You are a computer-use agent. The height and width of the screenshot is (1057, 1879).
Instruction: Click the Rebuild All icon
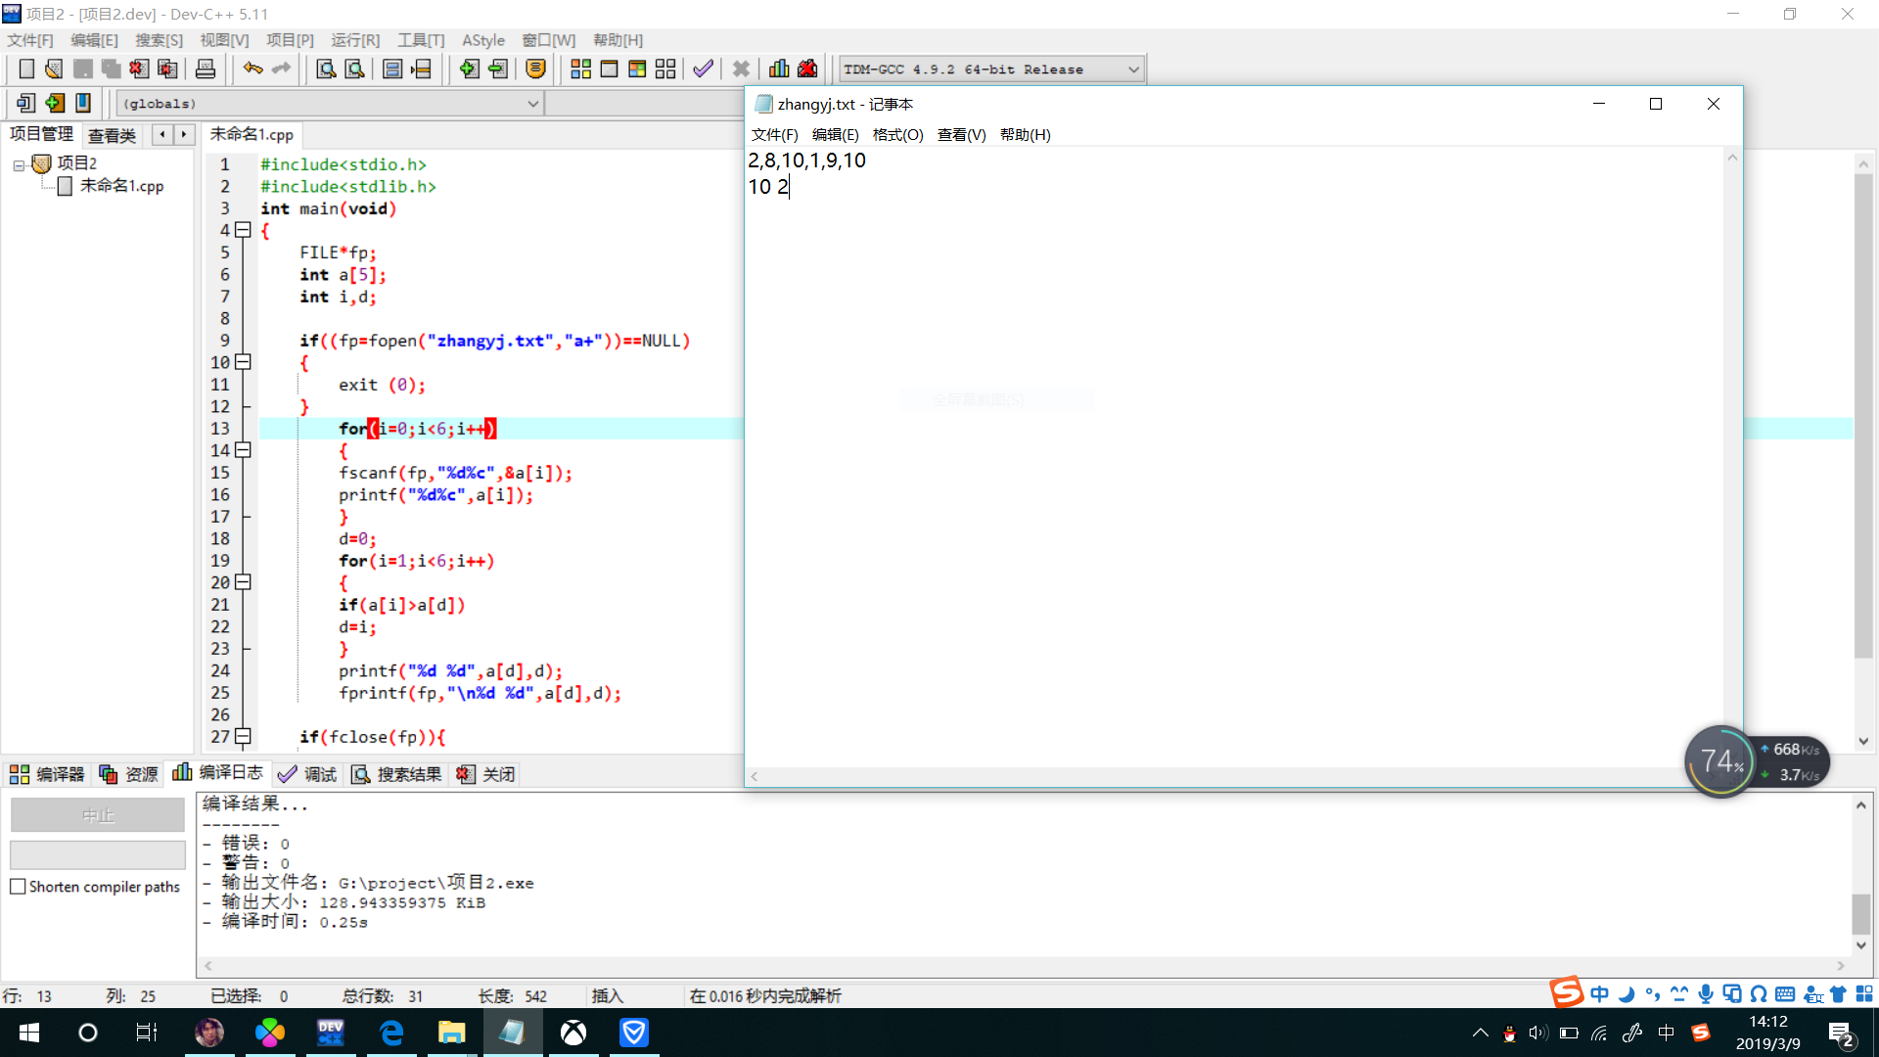665,69
